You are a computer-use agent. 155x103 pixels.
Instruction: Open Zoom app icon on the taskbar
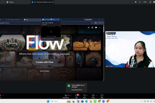[x=104, y=101]
